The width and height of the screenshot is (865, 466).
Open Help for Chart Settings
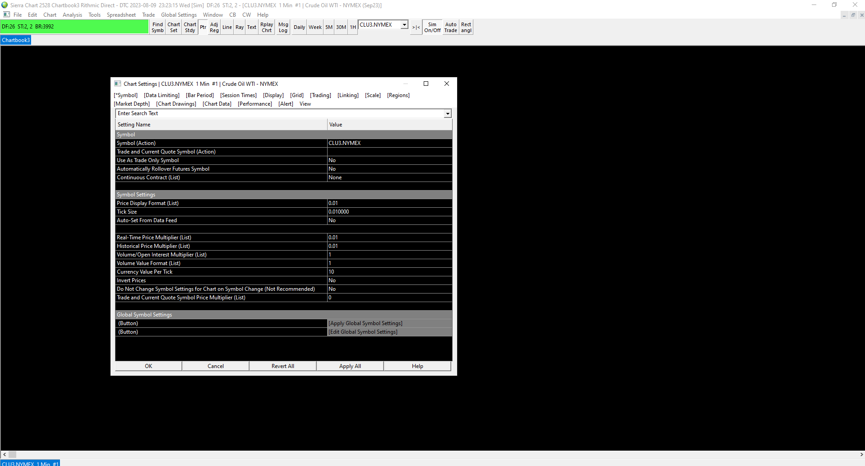[x=417, y=366]
